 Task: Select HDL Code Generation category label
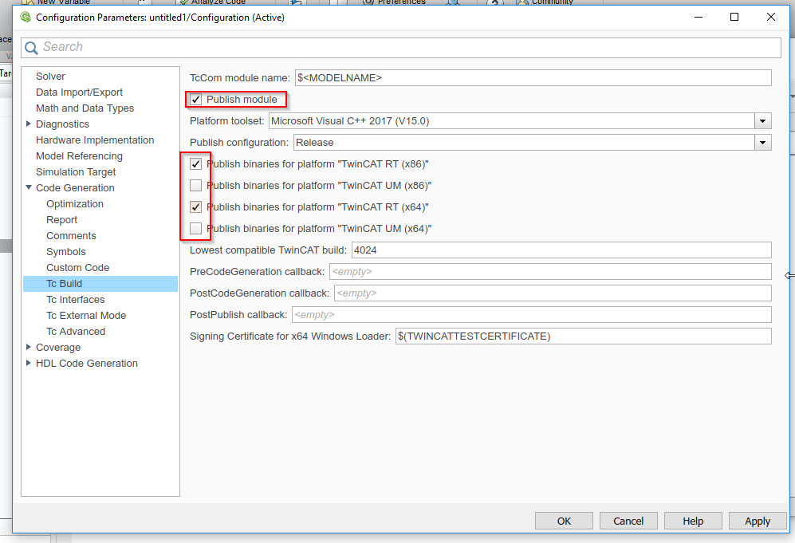click(x=87, y=364)
